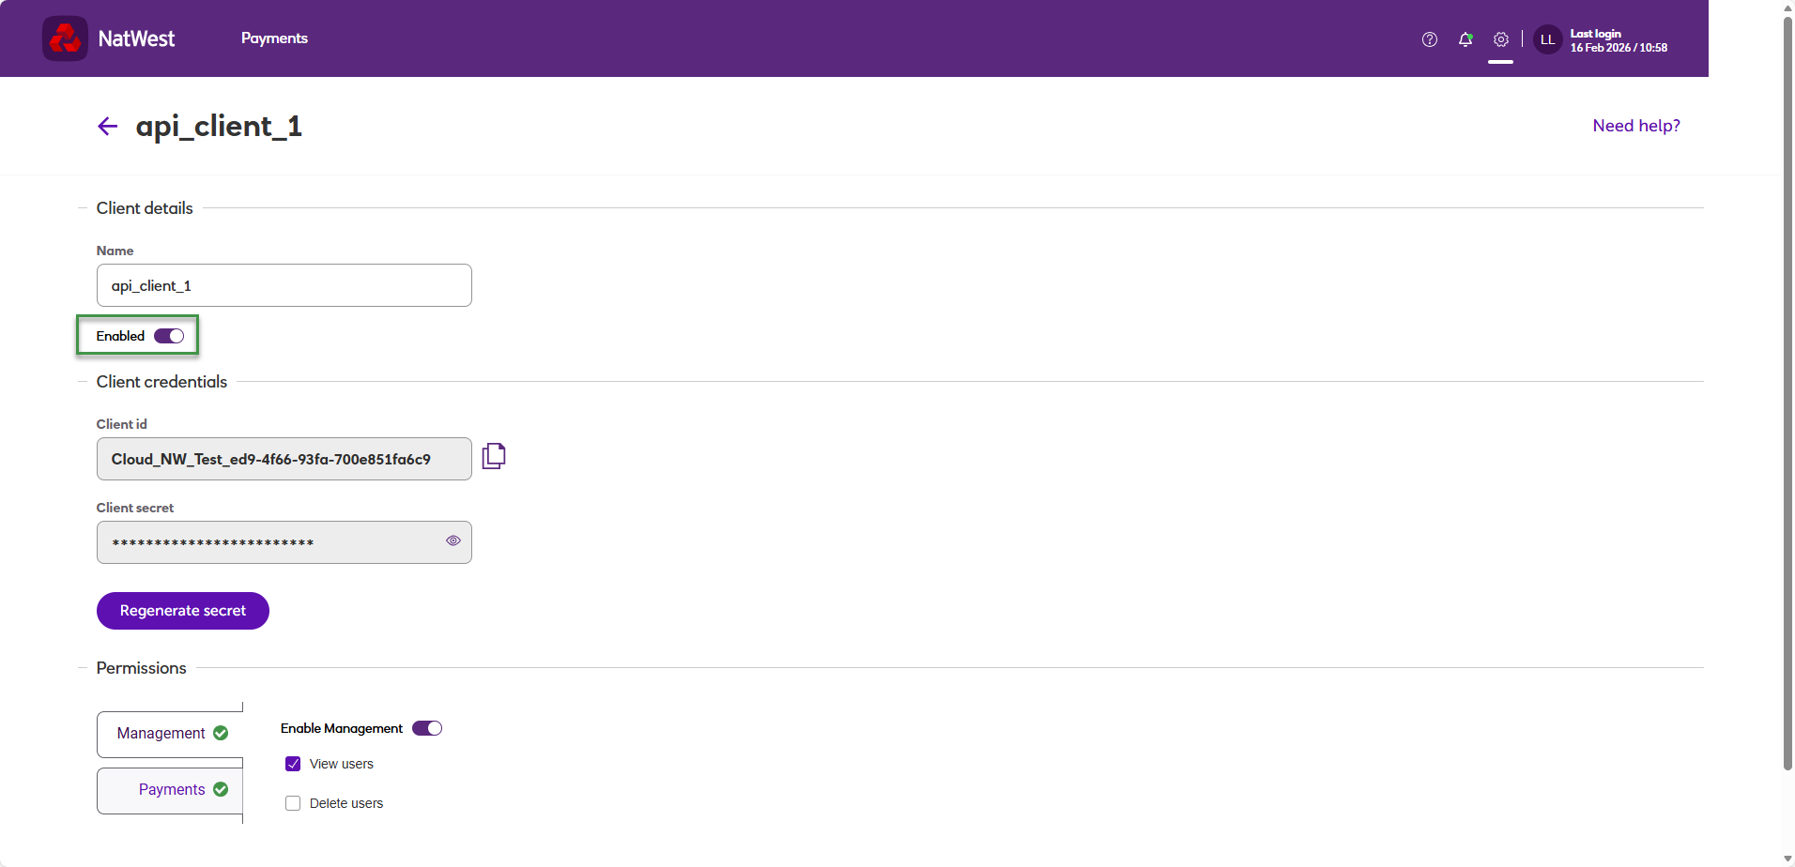This screenshot has width=1795, height=867.
Task: Click the Regenerate secret button
Action: click(183, 611)
